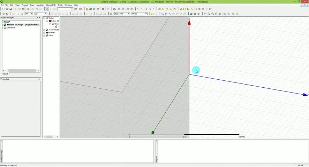Open the XY drawing plane dropdown

[x=31, y=14]
